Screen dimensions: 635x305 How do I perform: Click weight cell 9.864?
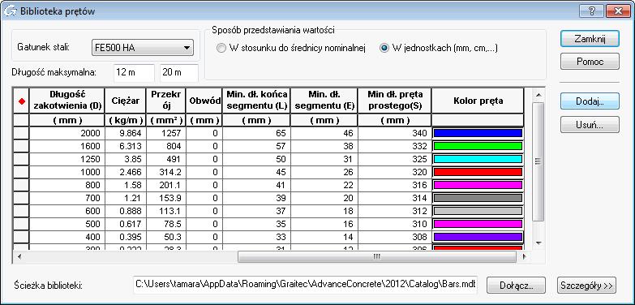(x=125, y=133)
